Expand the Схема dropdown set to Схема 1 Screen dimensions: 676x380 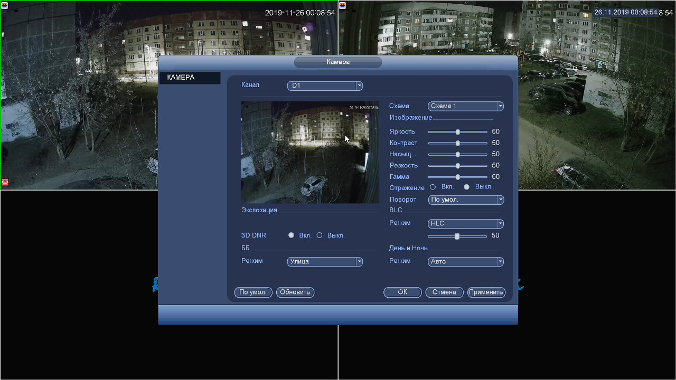pyautogui.click(x=466, y=106)
